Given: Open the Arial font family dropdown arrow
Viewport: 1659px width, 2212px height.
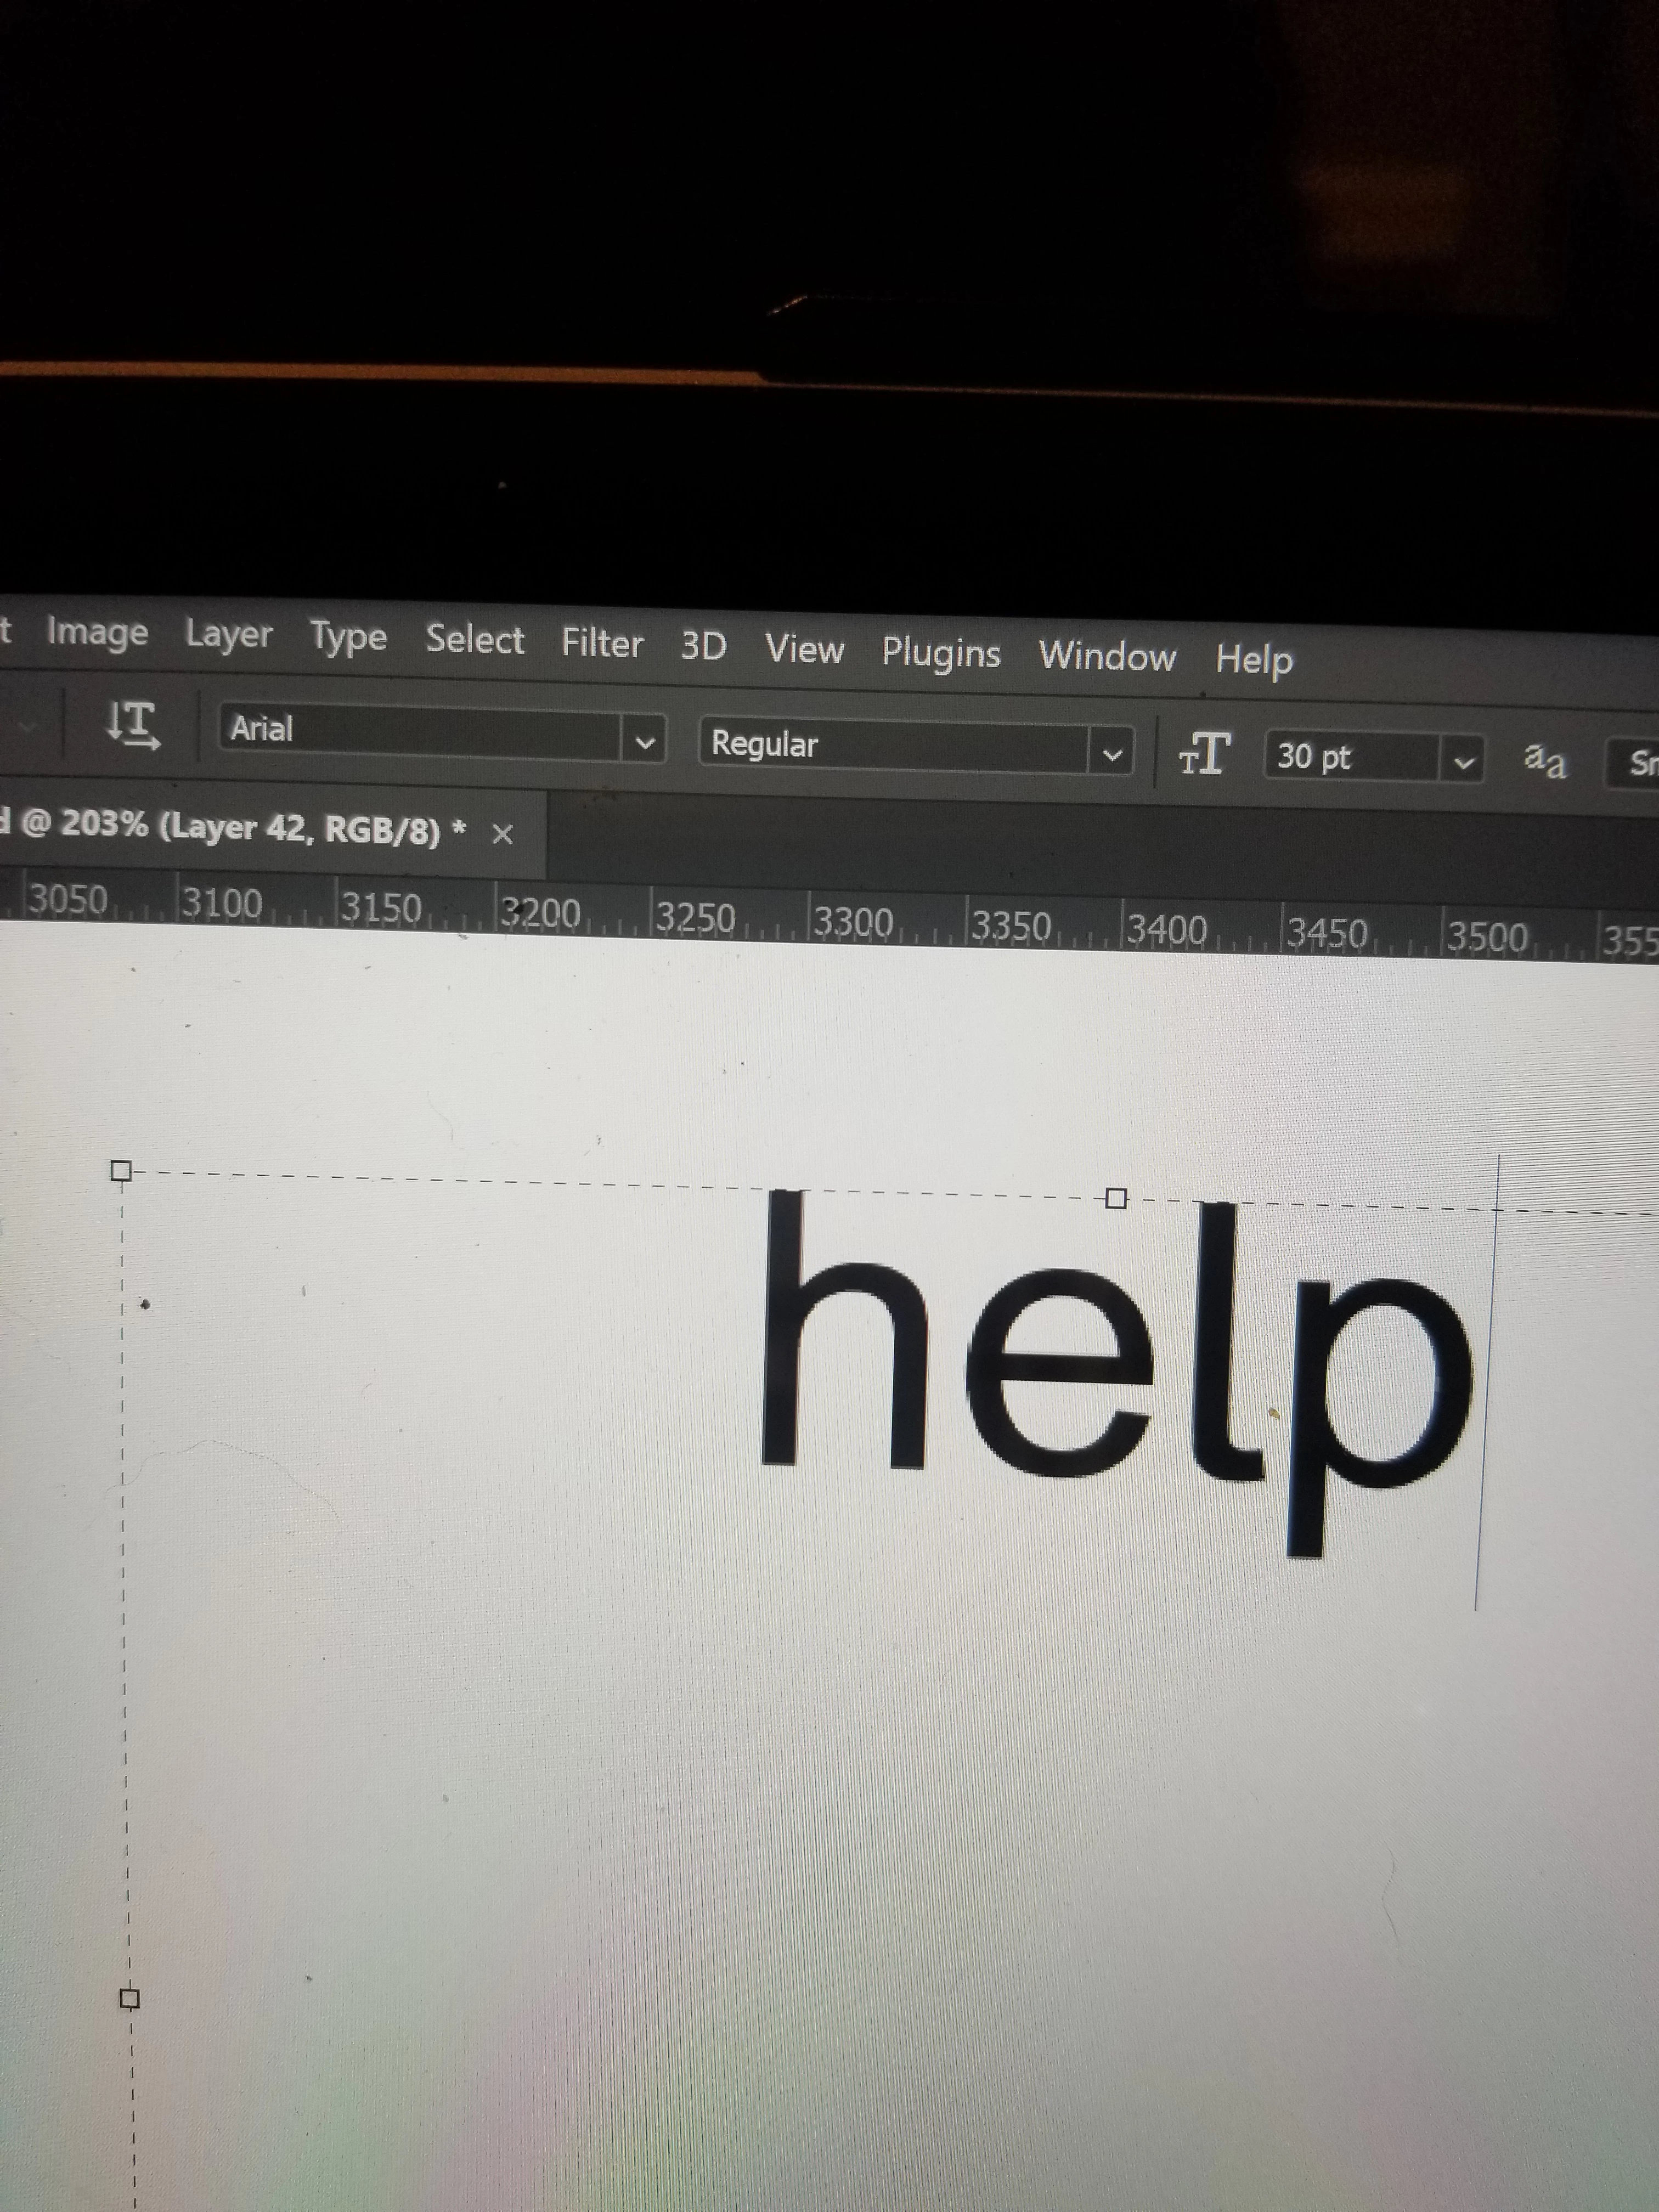Looking at the screenshot, I should point(645,742).
